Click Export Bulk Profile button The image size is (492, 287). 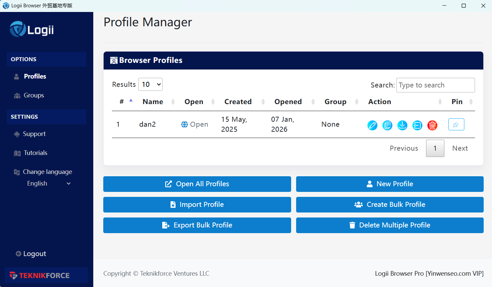click(197, 225)
